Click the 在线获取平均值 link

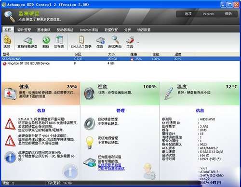[109, 165]
